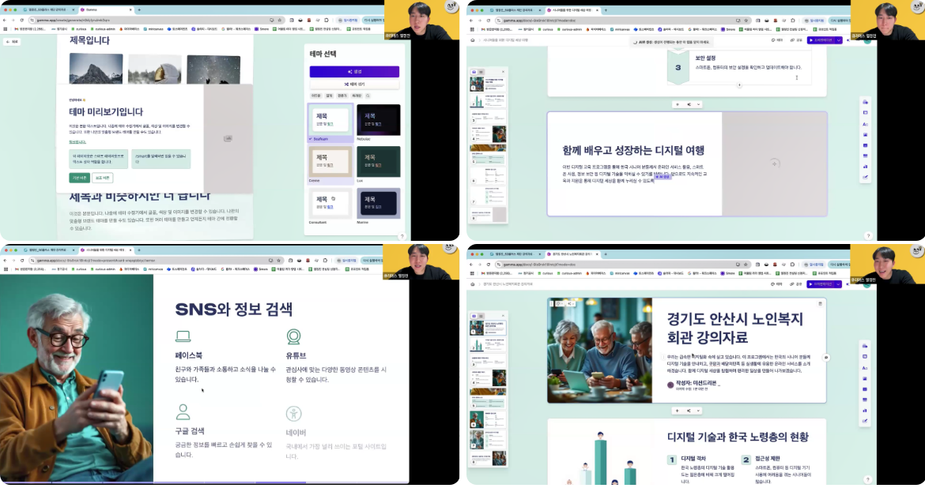Pick the Marine theme card

coord(378,205)
